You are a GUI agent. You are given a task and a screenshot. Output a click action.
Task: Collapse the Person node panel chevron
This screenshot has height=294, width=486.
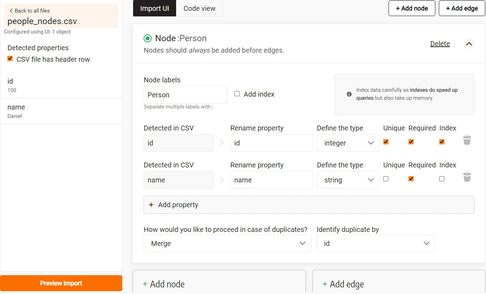[x=469, y=44]
